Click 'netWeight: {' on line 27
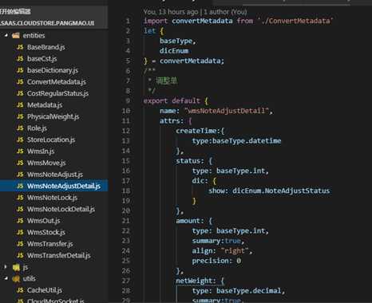This screenshot has height=303, width=372. pyautogui.click(x=200, y=281)
